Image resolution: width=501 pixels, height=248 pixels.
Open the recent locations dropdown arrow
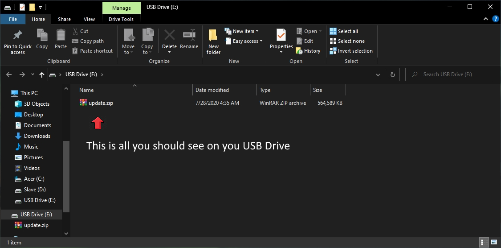point(33,74)
